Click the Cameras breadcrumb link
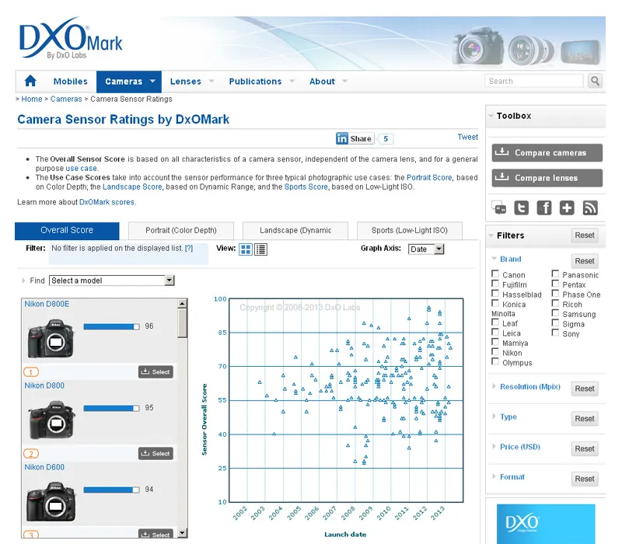 pos(66,99)
